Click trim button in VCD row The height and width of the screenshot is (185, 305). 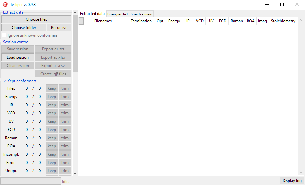(65, 113)
